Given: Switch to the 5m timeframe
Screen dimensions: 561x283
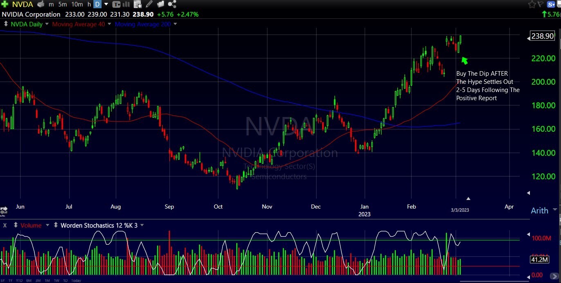Looking at the screenshot, I should (63, 4).
